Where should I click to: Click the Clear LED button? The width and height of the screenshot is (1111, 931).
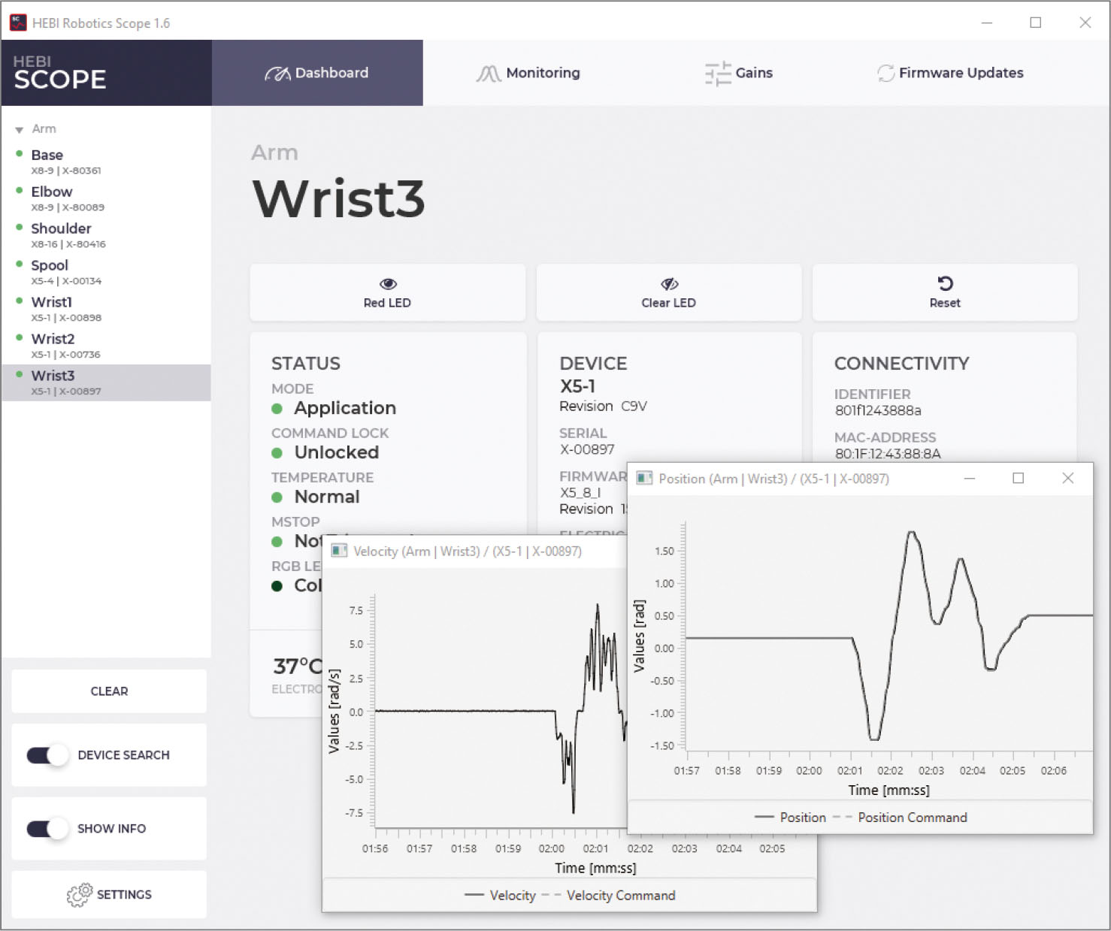coord(669,292)
